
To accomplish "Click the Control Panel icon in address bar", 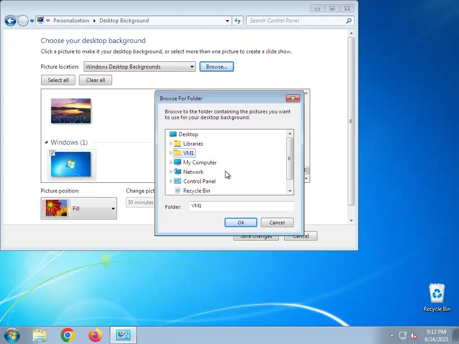I will coord(40,21).
